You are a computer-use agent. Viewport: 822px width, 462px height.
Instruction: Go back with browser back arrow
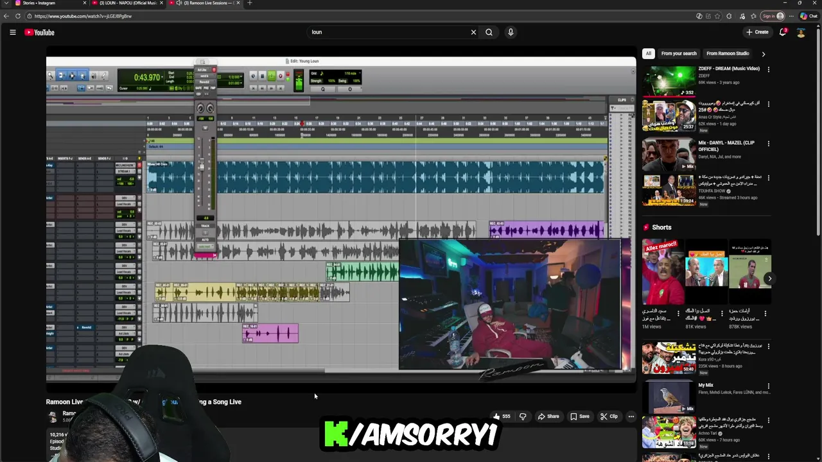(6, 16)
